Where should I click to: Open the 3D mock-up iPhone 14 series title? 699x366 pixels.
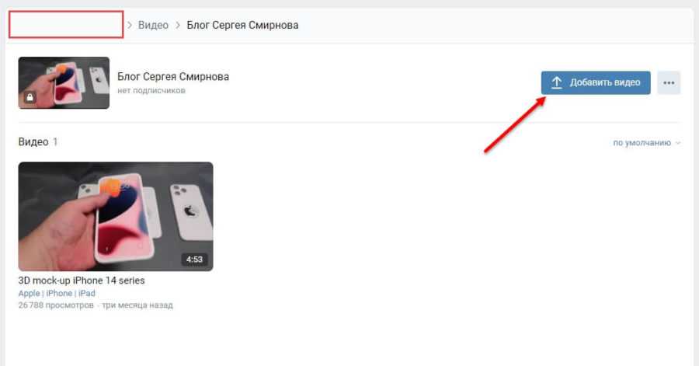pos(82,281)
